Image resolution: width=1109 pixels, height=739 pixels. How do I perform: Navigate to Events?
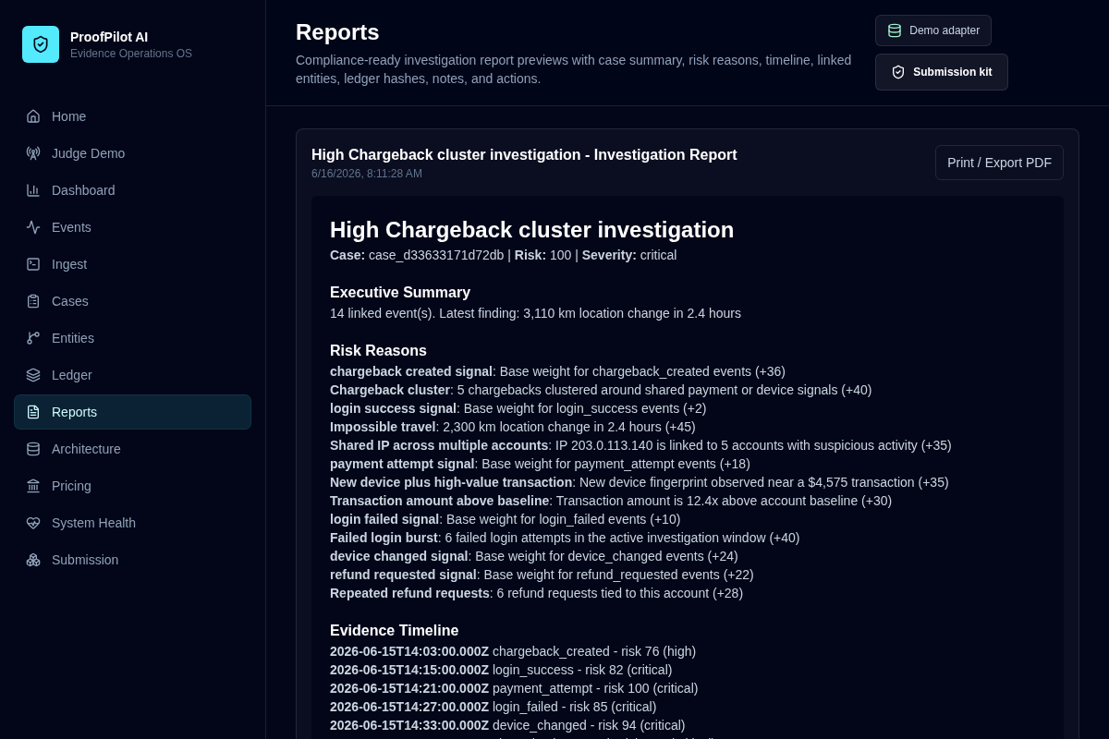[x=132, y=227]
